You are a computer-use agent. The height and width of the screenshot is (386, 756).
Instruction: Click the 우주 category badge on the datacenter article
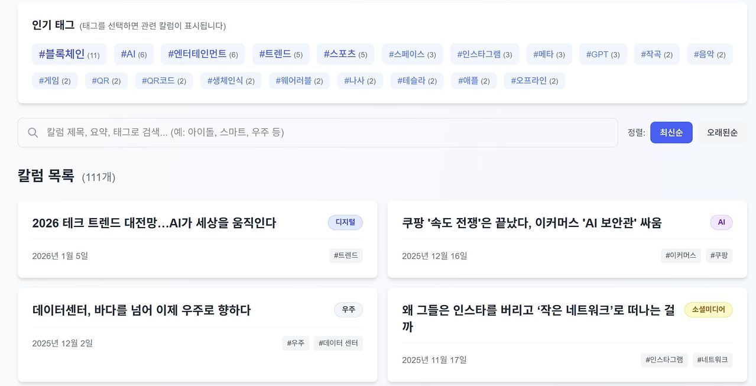pyautogui.click(x=348, y=309)
